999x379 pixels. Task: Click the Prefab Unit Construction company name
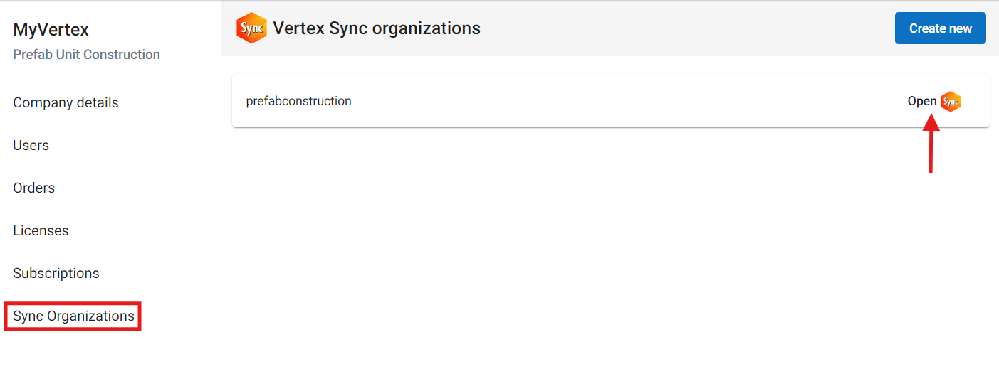[x=86, y=55]
